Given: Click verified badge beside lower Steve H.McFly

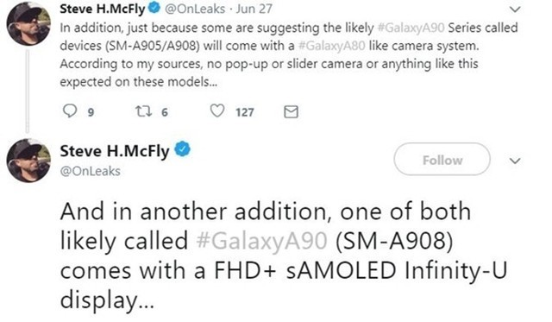Looking at the screenshot, I should (x=182, y=149).
